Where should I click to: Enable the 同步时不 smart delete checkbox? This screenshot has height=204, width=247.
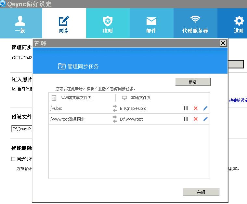[x=14, y=159]
